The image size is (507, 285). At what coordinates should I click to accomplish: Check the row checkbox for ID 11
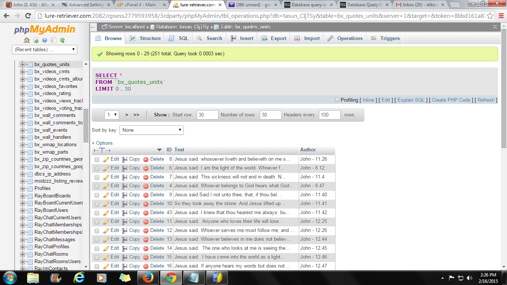[97, 222]
